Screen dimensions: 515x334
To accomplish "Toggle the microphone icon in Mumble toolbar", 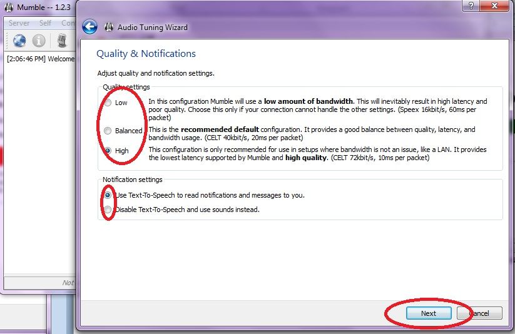I will pyautogui.click(x=61, y=41).
